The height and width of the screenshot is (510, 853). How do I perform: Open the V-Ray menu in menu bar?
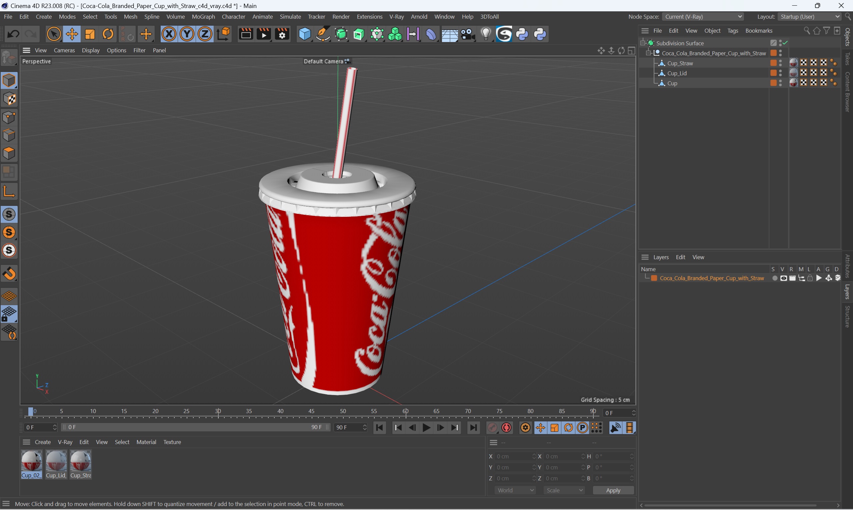click(396, 17)
